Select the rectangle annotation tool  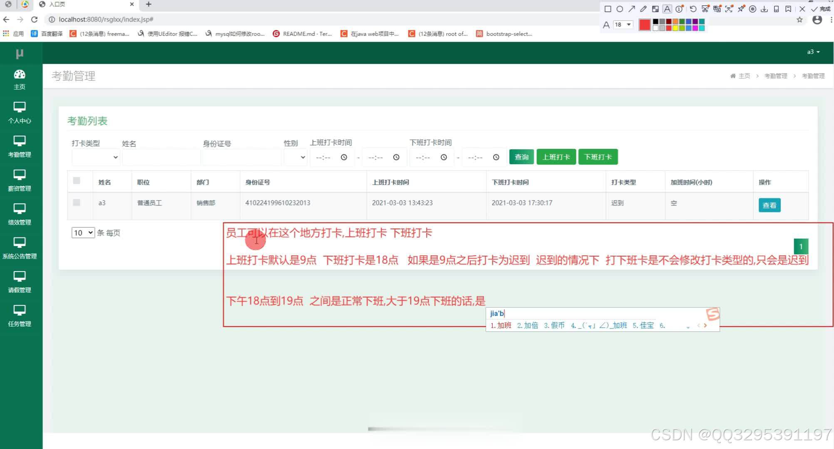click(x=608, y=9)
